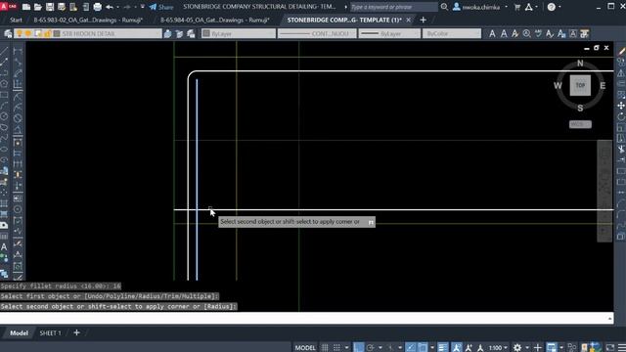Click the TOP face of the ViewCube
Image resolution: width=626 pixels, height=352 pixels.
pyautogui.click(x=580, y=85)
